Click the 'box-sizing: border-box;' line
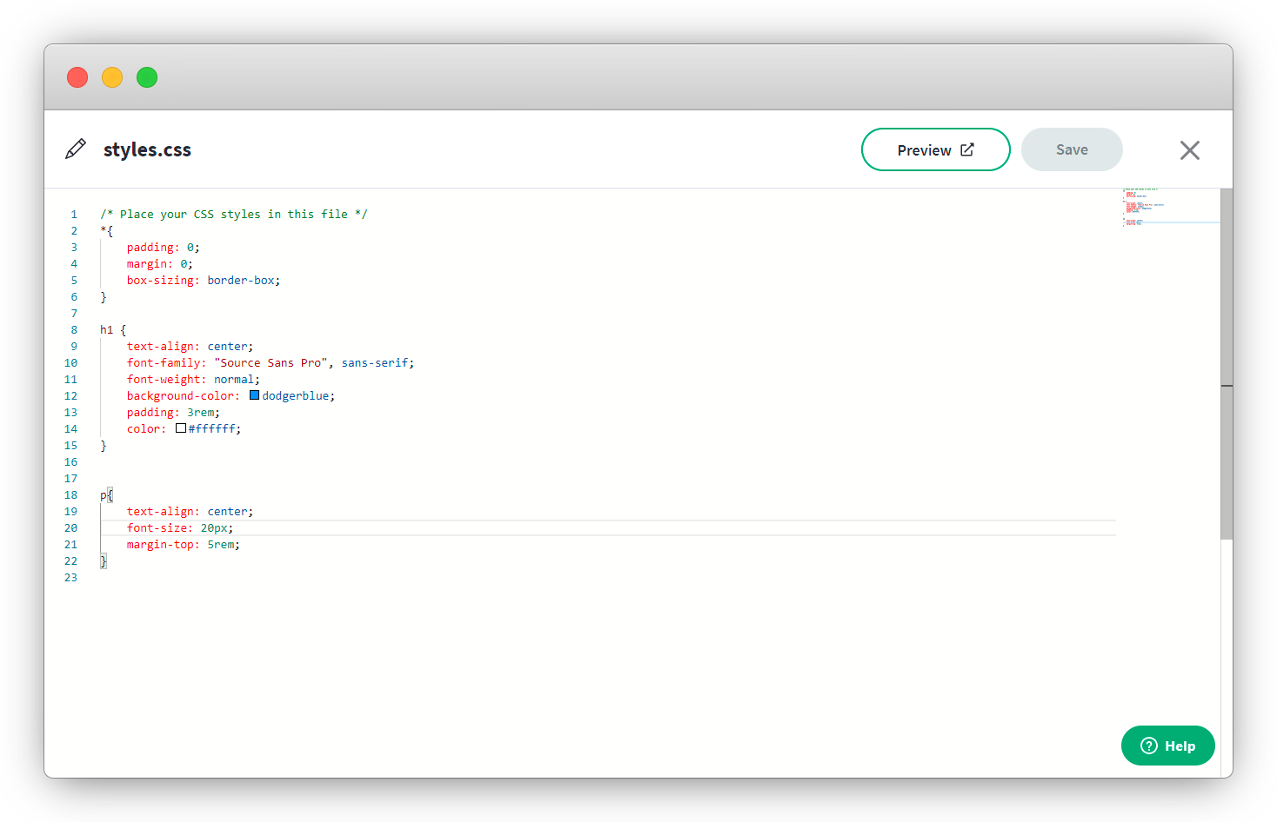The width and height of the screenshot is (1277, 822). (204, 280)
